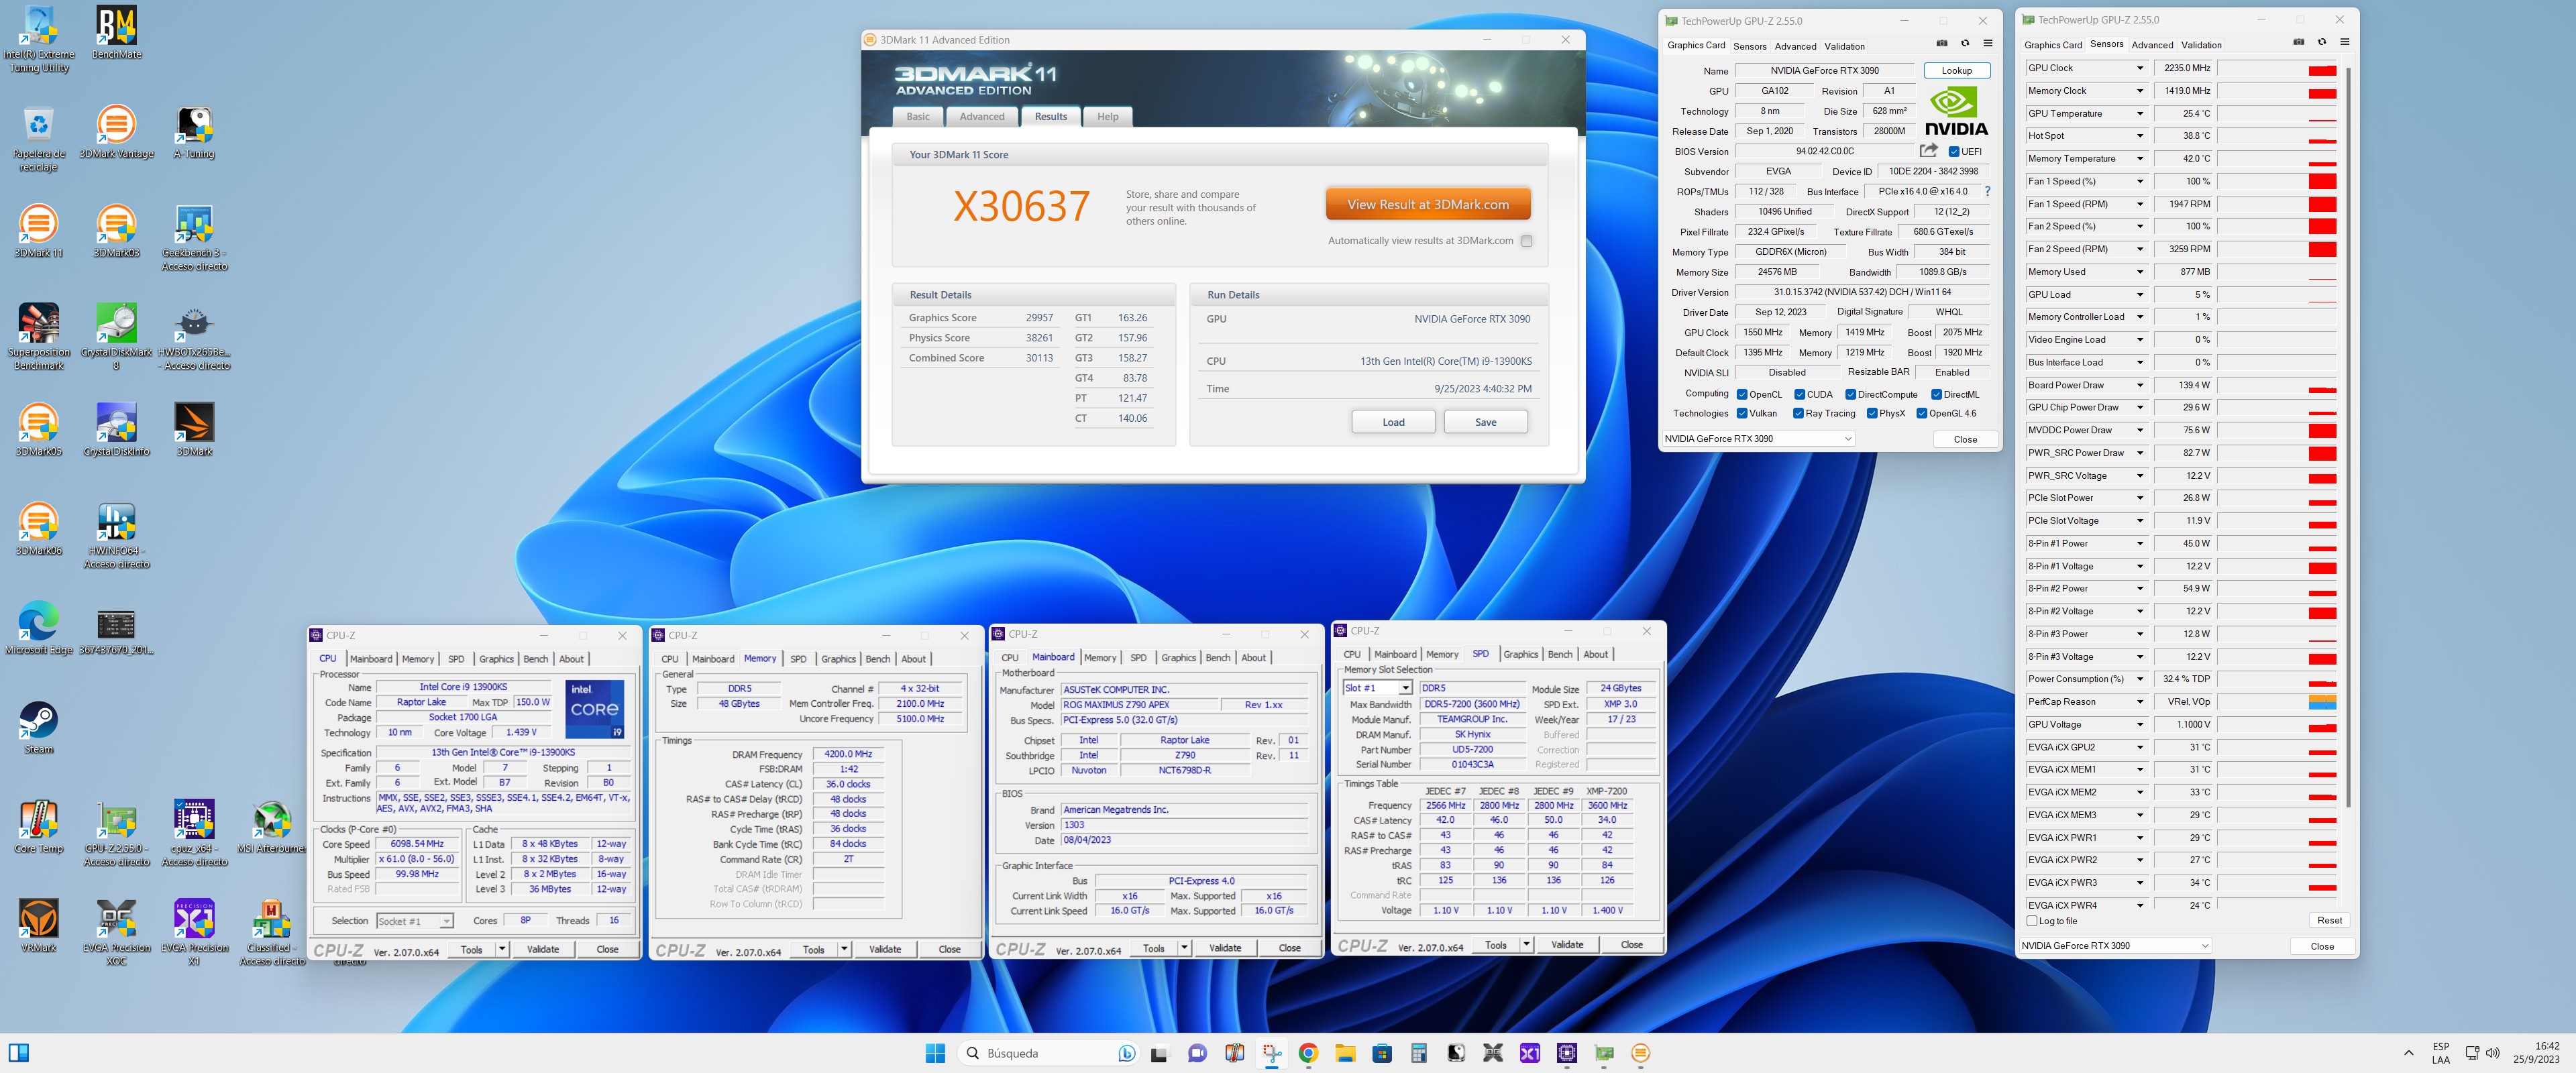Open Bench tab in CPU-Z CPU window
Image resolution: width=2576 pixels, height=1073 pixels.
[x=536, y=659]
